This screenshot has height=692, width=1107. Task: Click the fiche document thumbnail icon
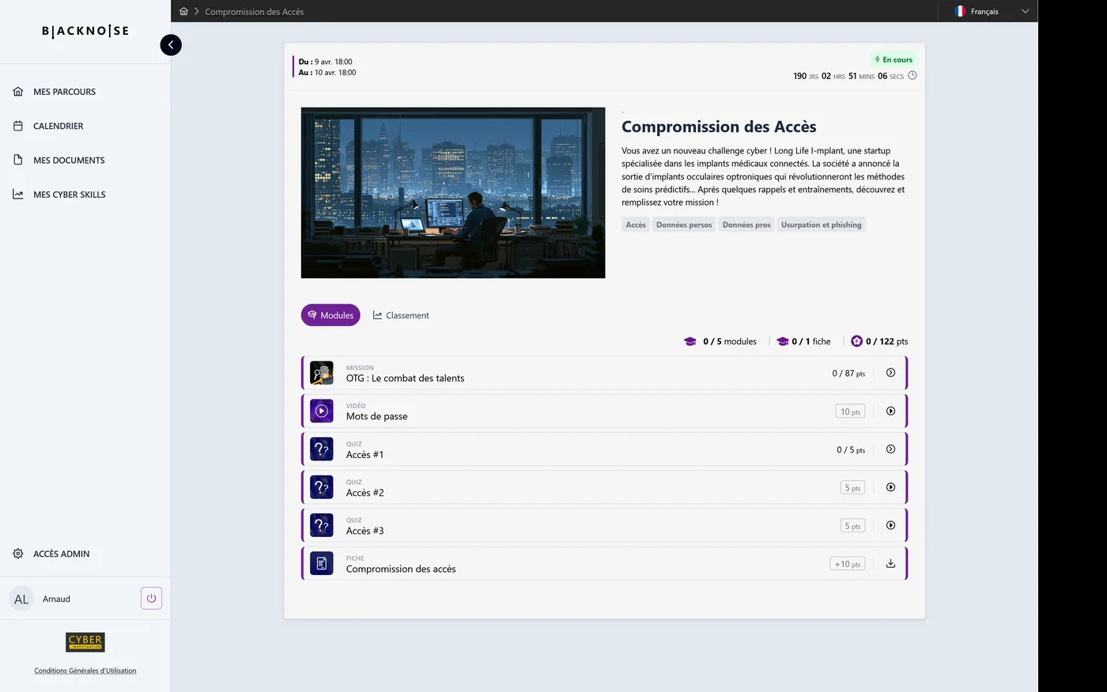[322, 564]
